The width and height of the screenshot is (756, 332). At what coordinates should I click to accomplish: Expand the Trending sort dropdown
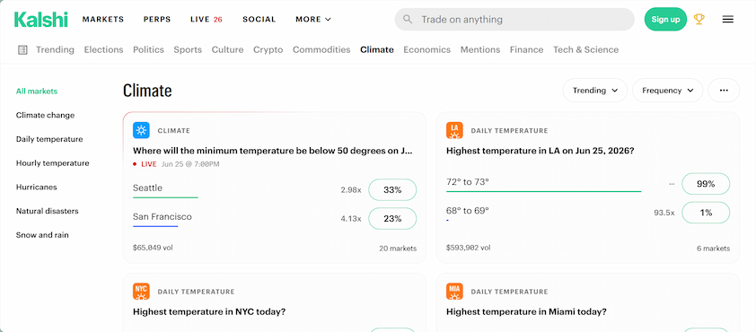[x=595, y=90]
